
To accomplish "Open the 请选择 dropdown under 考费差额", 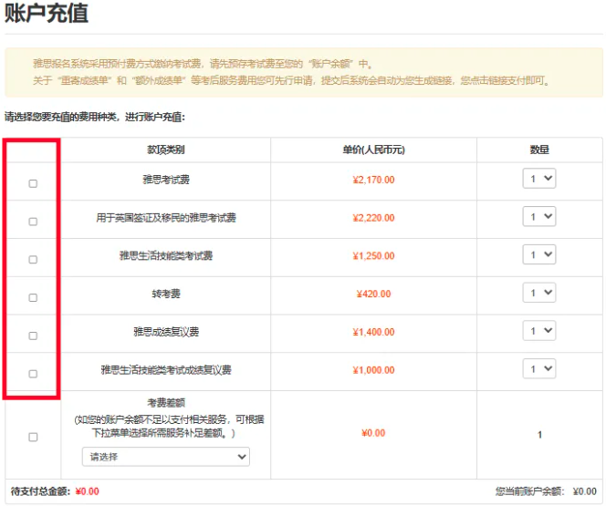I will (166, 457).
